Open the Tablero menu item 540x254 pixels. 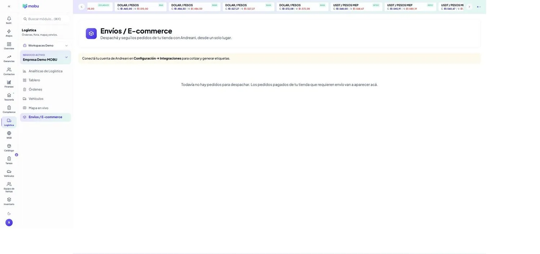[x=45, y=80]
